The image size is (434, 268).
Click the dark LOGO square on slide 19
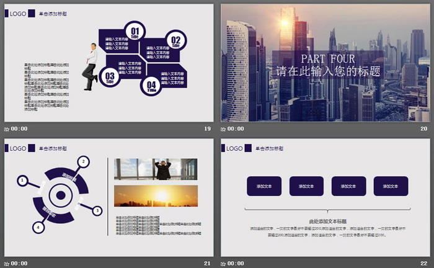tap(7, 12)
